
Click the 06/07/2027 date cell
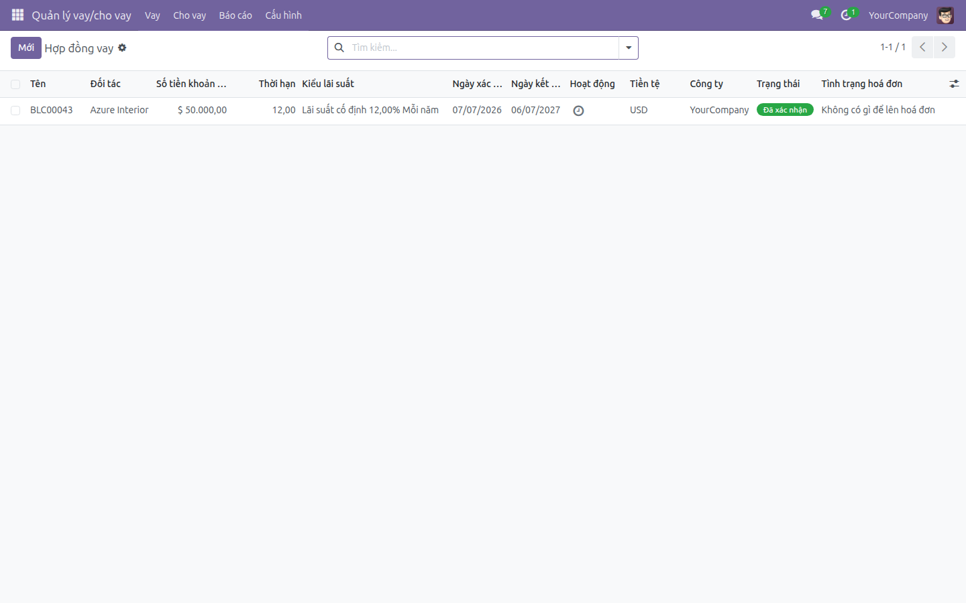click(535, 110)
